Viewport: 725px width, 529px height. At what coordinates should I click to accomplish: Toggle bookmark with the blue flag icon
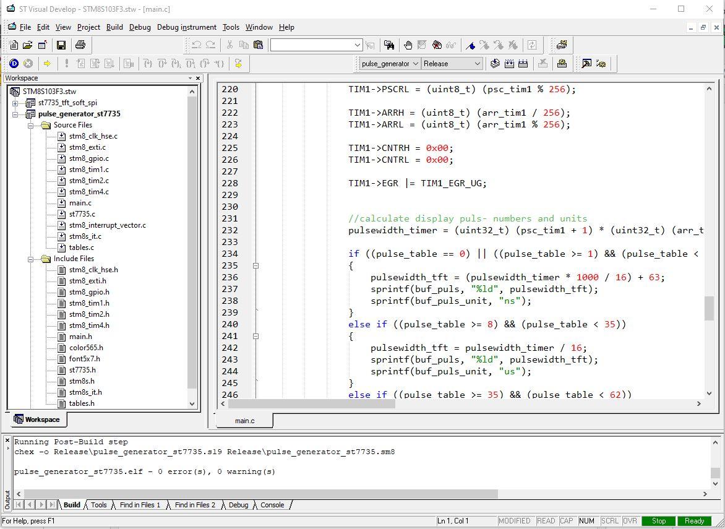pos(470,45)
